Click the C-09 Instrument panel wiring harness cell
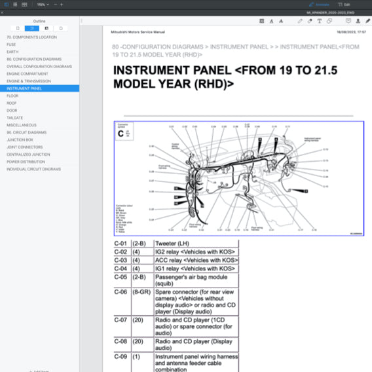 point(196,363)
